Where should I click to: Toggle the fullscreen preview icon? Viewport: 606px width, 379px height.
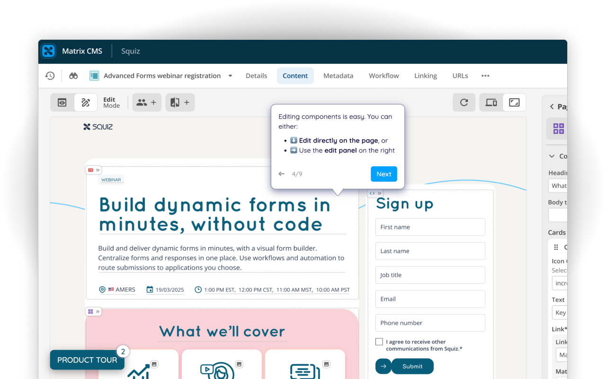tap(514, 102)
